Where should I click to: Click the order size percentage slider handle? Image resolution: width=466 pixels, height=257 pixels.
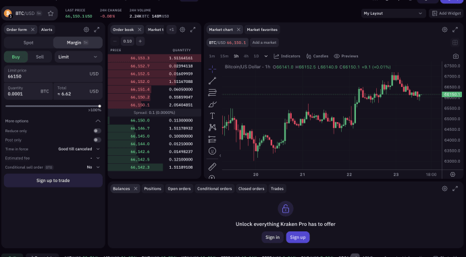tap(99, 106)
